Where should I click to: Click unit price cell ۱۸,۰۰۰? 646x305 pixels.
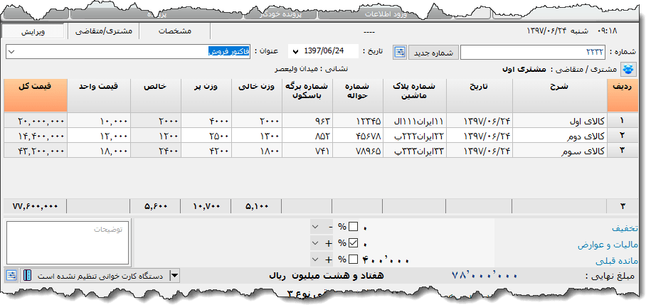click(99, 150)
